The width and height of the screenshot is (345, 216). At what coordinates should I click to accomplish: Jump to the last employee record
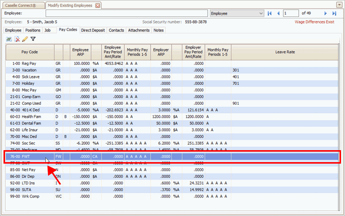click(334, 13)
